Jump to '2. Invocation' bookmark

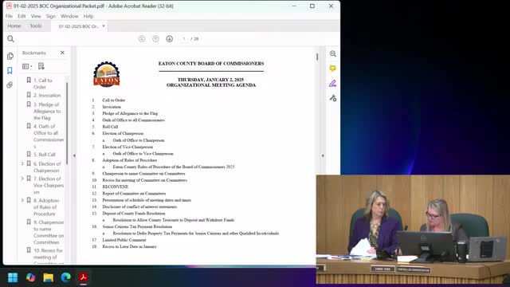(x=47, y=96)
